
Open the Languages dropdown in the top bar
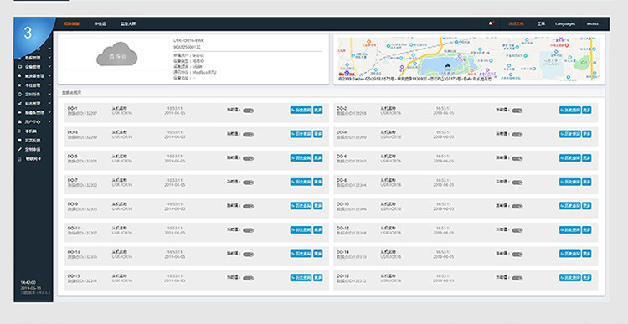[x=565, y=24]
